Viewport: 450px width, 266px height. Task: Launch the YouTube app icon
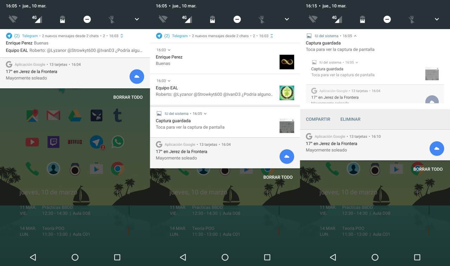32,142
